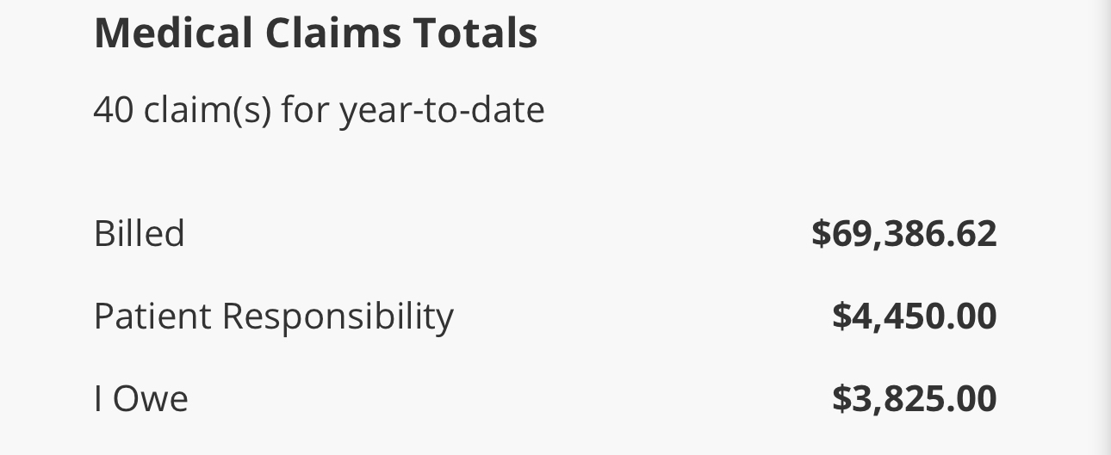Image resolution: width=1111 pixels, height=455 pixels.
Task: Click the dollar sign before 69,386.62
Action: click(820, 234)
